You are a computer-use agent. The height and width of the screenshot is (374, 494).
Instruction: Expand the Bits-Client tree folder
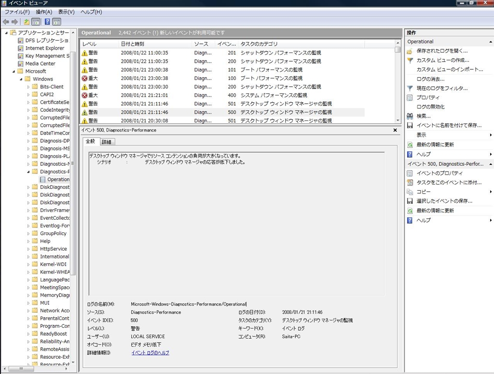[x=28, y=87]
